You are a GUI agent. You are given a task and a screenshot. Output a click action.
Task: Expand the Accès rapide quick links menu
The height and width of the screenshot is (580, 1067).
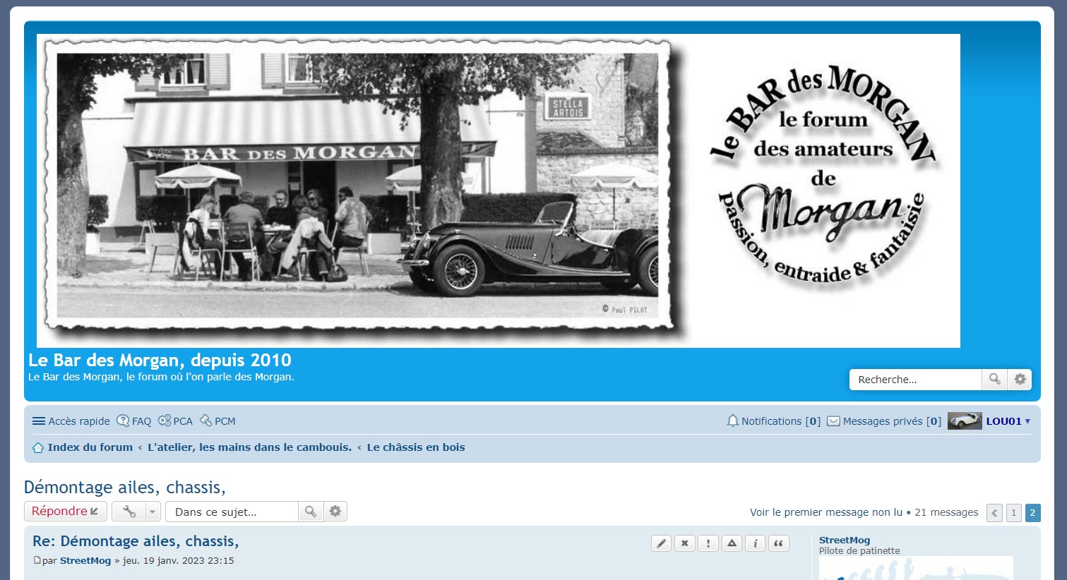coord(71,421)
